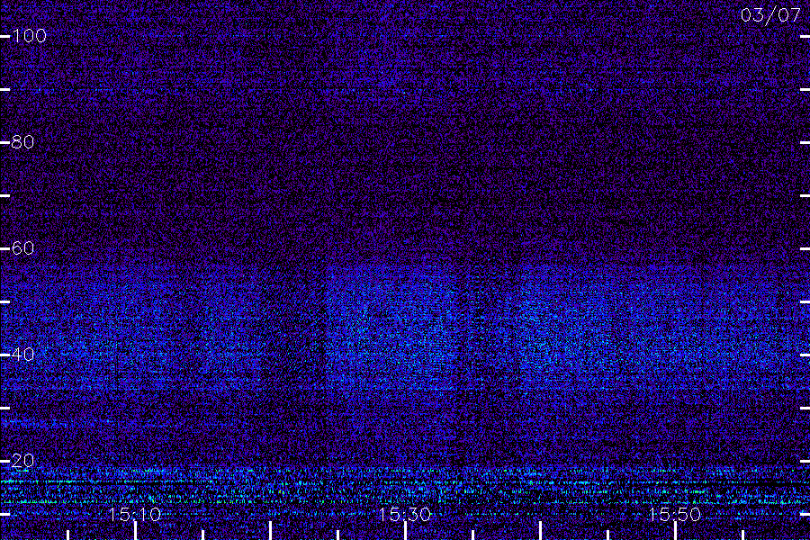
Task: Select the 15:50 time label
Action: (675, 515)
